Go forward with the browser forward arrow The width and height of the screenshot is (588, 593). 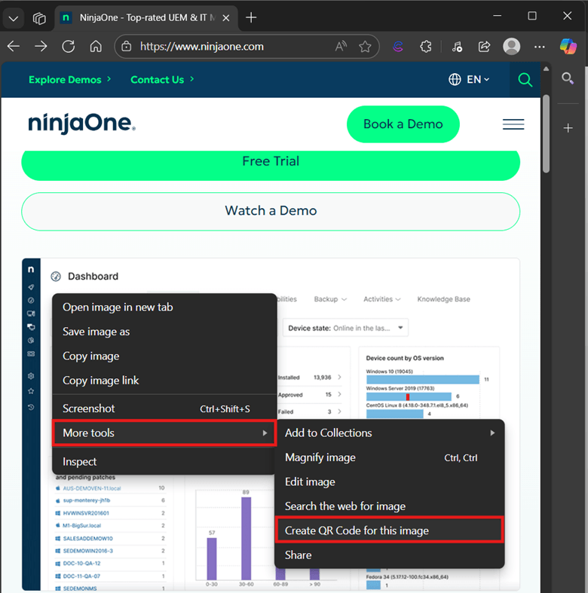click(41, 47)
